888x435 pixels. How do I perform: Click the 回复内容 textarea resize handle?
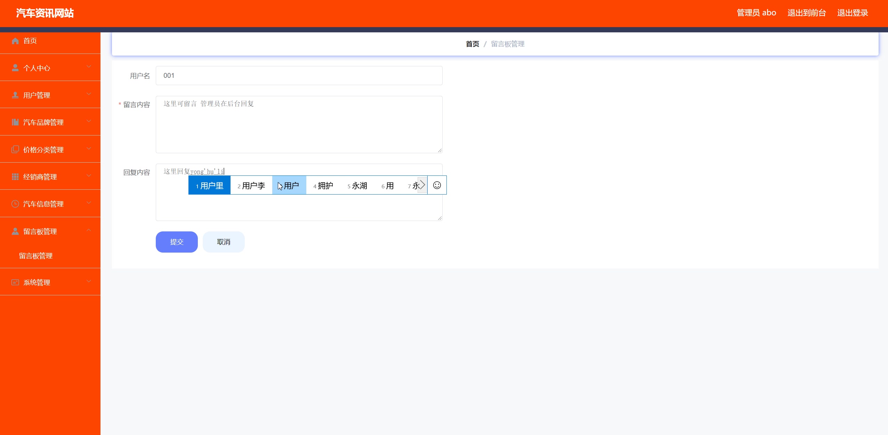pos(440,218)
